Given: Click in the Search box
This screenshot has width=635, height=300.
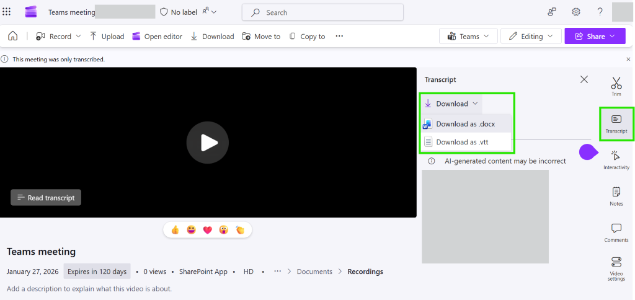Looking at the screenshot, I should [x=322, y=12].
